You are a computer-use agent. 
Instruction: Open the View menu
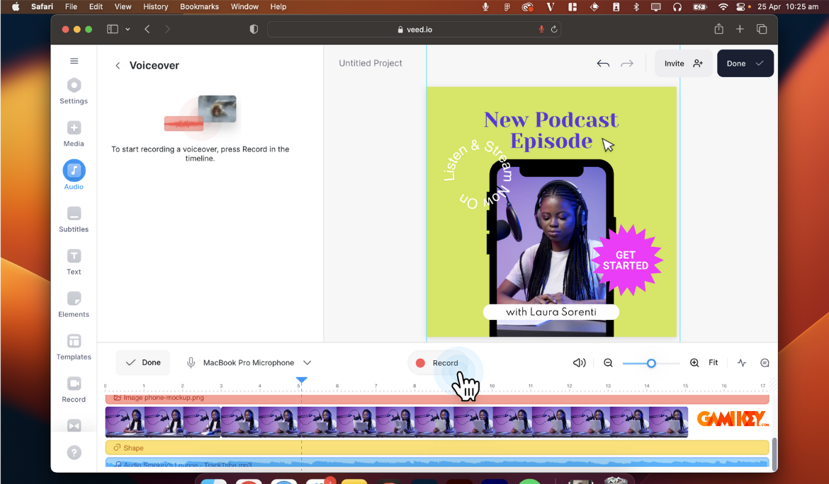123,6
